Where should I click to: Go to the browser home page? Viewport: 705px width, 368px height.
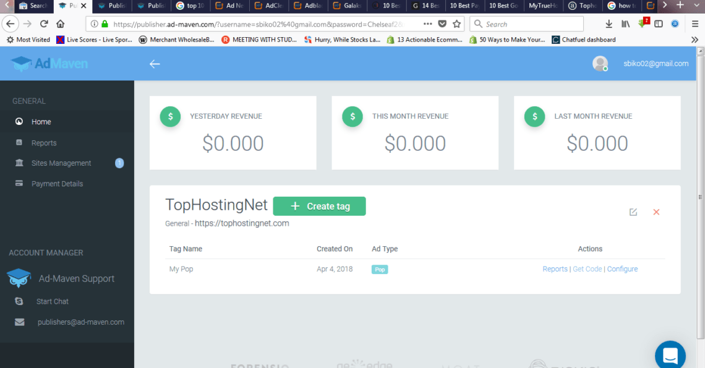(60, 24)
